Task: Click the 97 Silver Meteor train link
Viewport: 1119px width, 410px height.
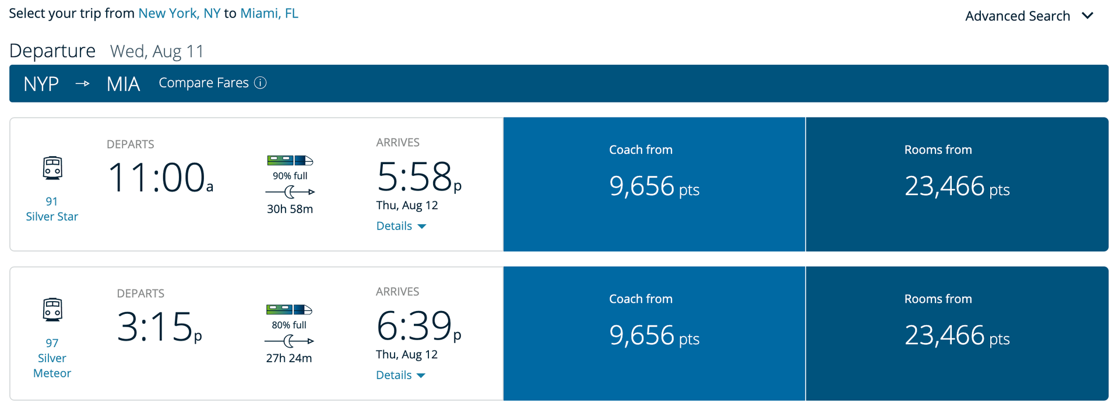Action: 52,358
